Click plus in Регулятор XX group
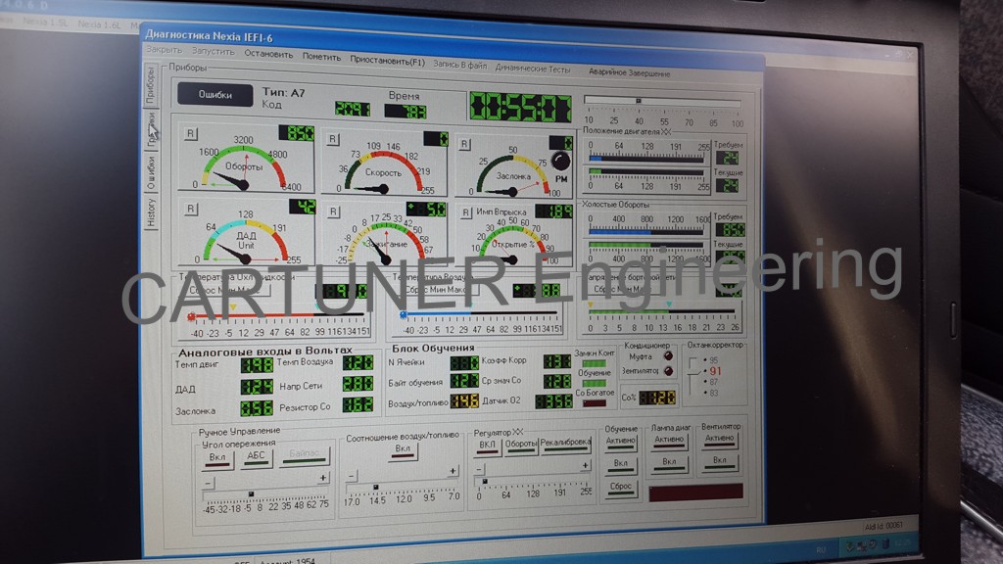1003x564 pixels. 585,465
